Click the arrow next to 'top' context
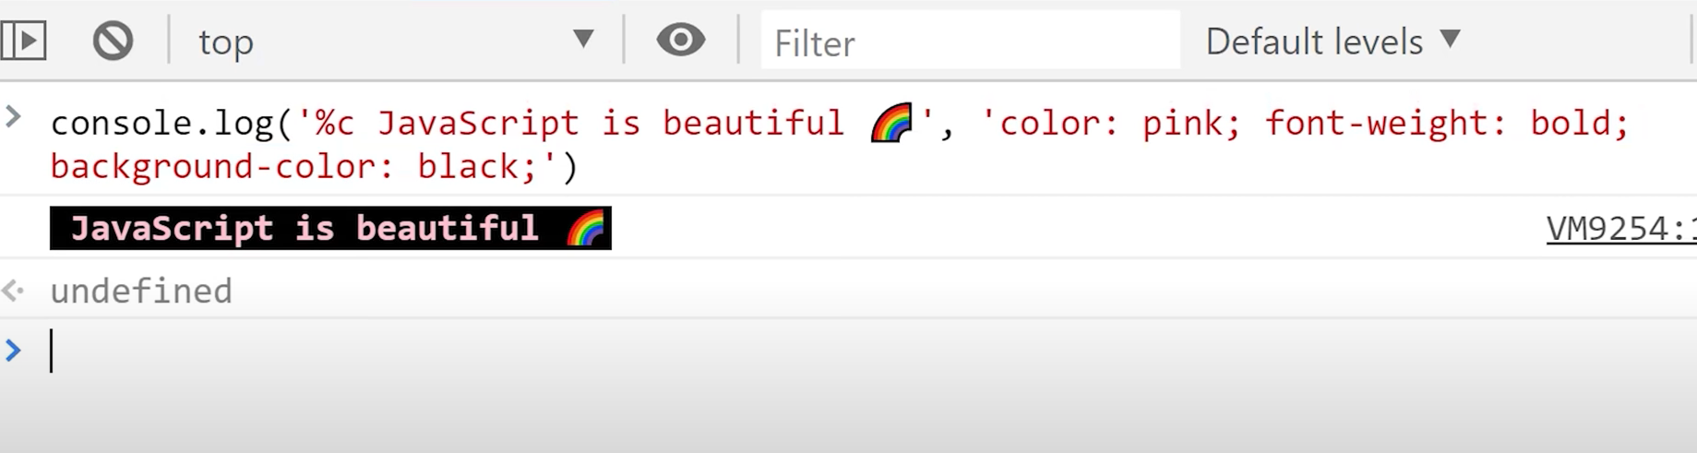Screen dimensions: 1697x453 point(583,39)
